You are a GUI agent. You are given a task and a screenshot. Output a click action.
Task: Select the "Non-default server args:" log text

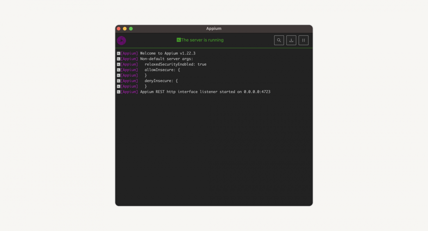pos(167,59)
